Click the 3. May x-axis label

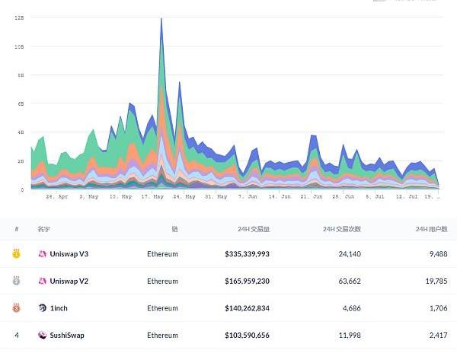pos(89,197)
